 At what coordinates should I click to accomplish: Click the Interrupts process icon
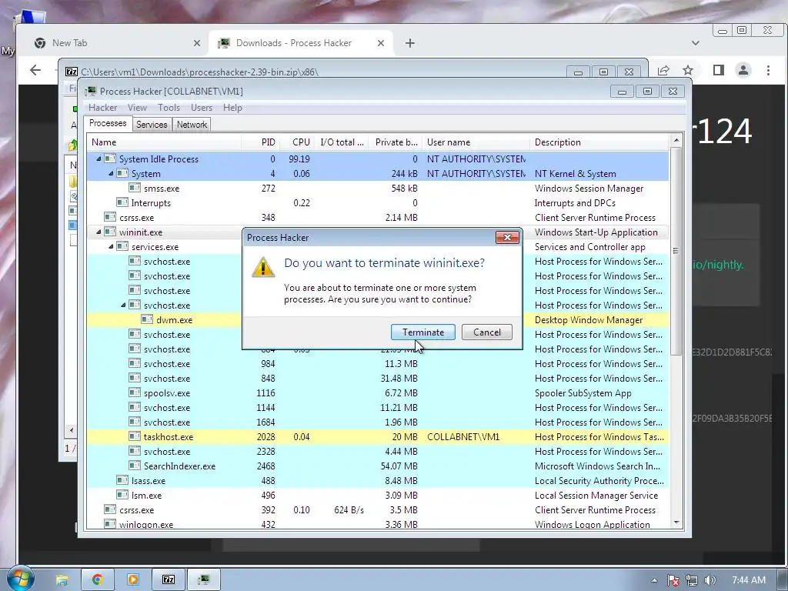coord(122,202)
